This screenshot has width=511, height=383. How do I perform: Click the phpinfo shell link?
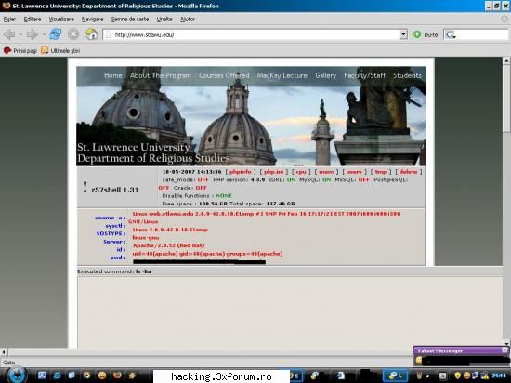(241, 172)
